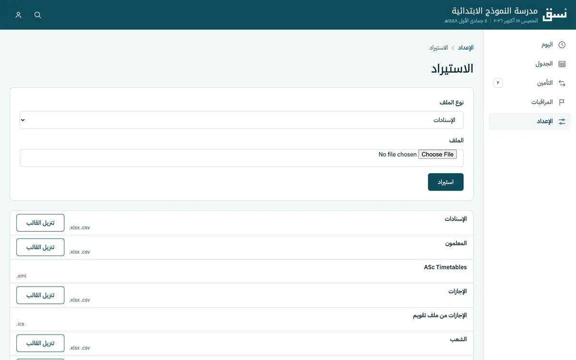Download template for الشعب row
Screen dimensions: 576x360
click(40, 343)
